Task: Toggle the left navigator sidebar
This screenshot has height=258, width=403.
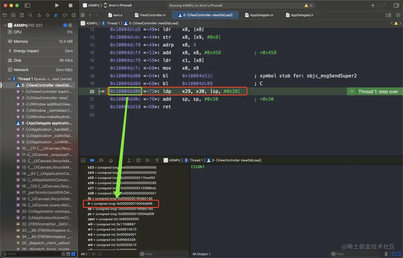Action: [x=27, y=5]
